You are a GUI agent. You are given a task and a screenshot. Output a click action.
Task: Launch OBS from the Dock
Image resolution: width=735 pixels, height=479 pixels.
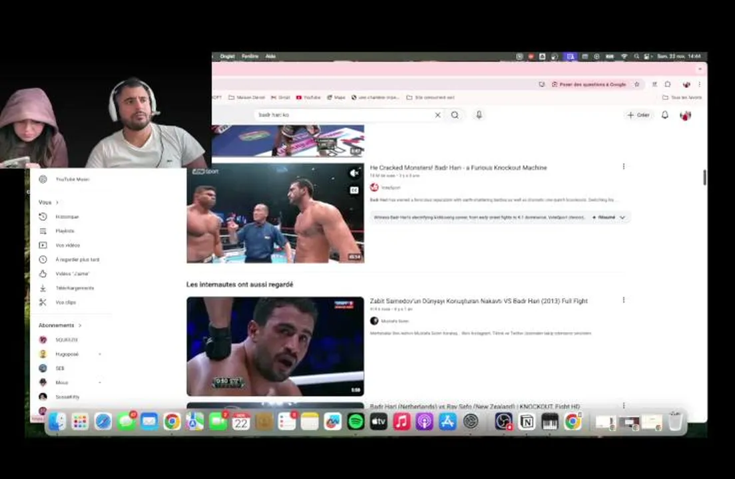pyautogui.click(x=503, y=422)
